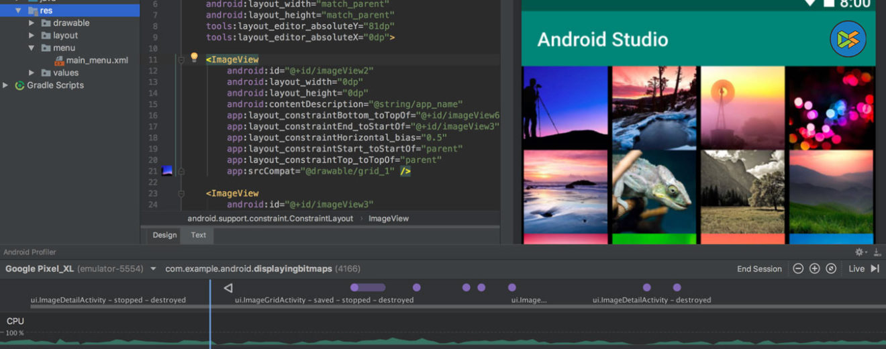
Task: Click the profiler zoom in icon
Action: (814, 268)
